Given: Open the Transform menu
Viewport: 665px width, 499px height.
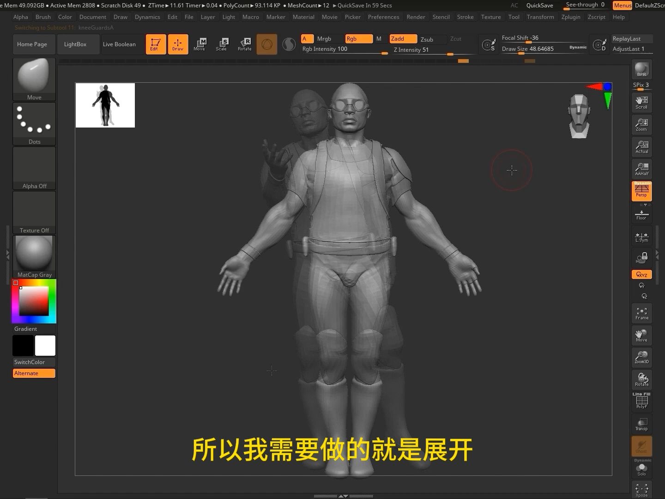Looking at the screenshot, I should (540, 17).
